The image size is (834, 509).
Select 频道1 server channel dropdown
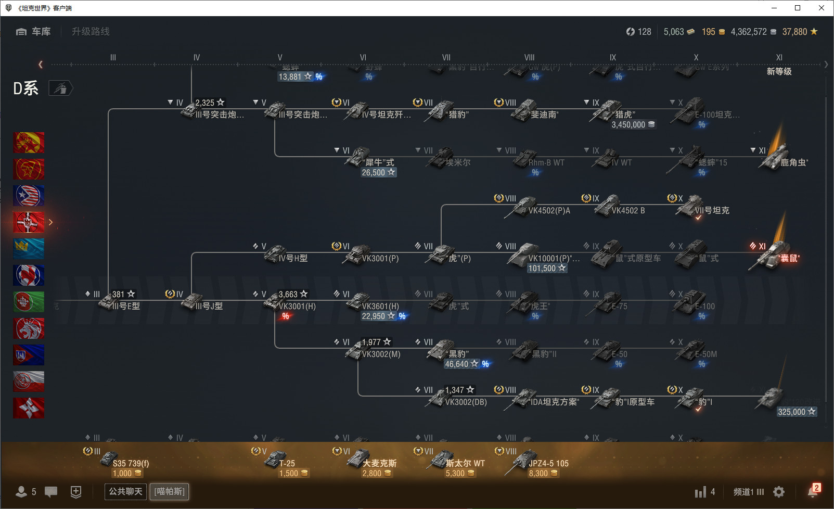click(749, 491)
